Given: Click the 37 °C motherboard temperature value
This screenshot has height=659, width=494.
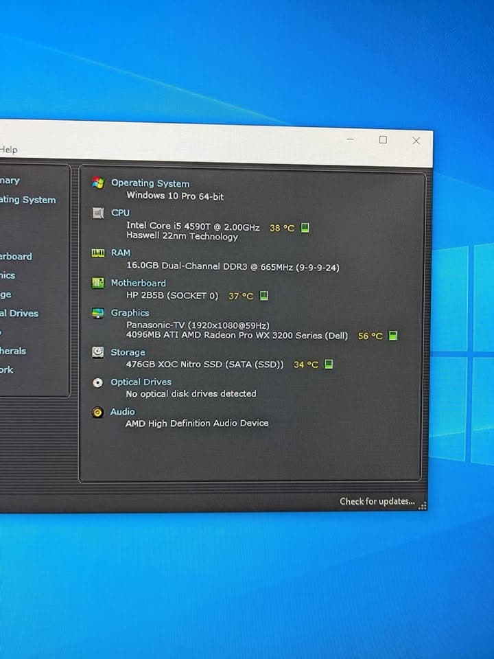Looking at the screenshot, I should point(241,296).
